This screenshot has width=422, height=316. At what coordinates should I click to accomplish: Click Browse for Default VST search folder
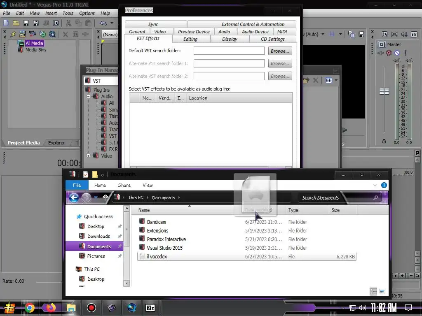[x=280, y=51]
